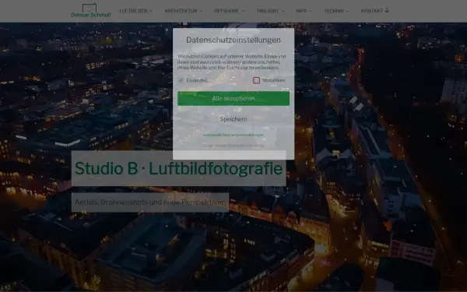Enable the Statistiken cookie checkbox
This screenshot has height=292, width=467.
pyautogui.click(x=256, y=80)
